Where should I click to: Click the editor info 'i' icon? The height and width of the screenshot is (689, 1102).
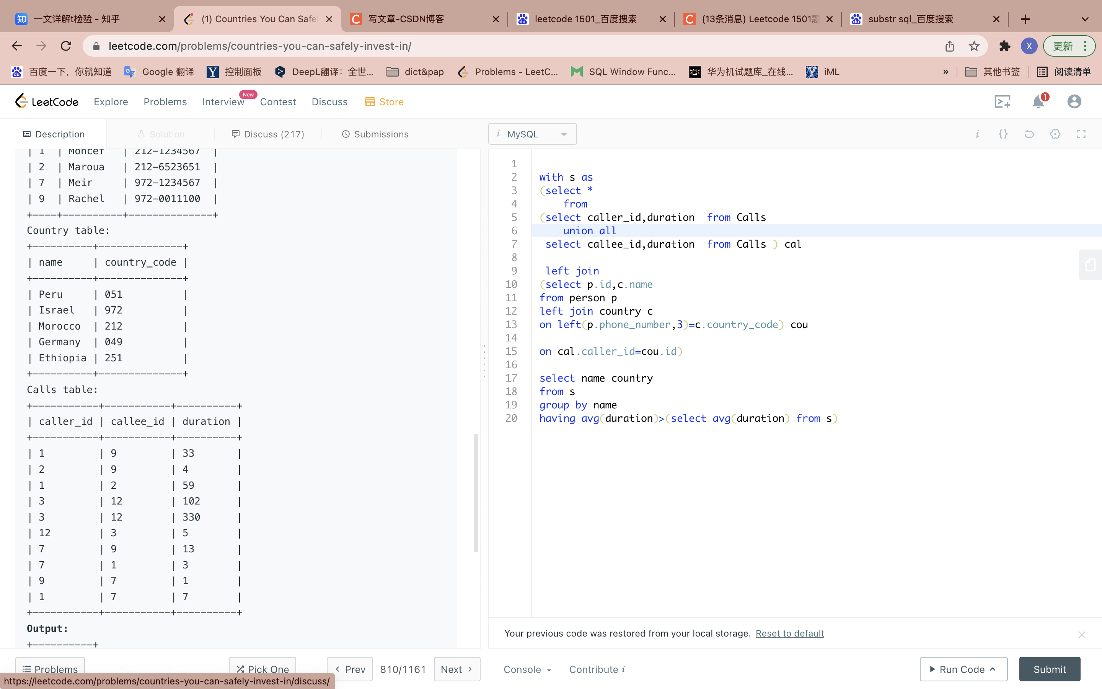(977, 134)
